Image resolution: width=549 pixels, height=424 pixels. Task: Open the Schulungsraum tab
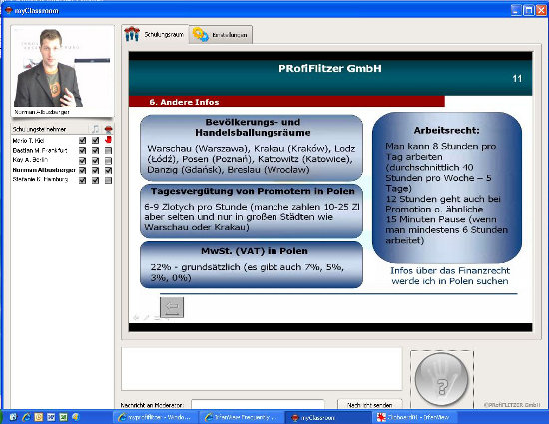(x=155, y=34)
